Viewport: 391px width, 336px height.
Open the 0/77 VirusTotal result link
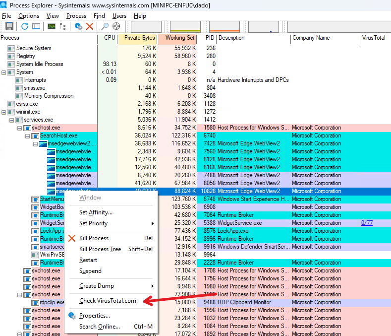pyautogui.click(x=367, y=223)
